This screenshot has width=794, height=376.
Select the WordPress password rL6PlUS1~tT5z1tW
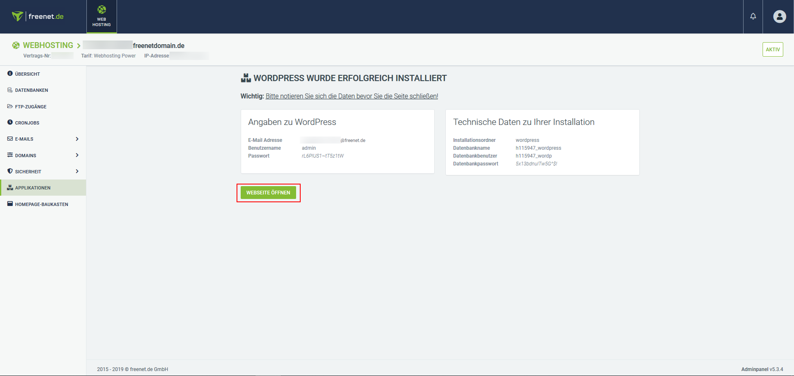(x=323, y=156)
